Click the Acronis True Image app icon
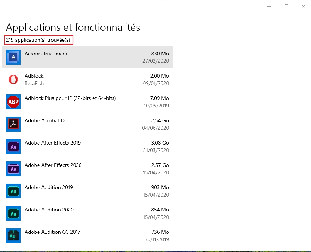The height and width of the screenshot is (252, 311). (x=13, y=57)
